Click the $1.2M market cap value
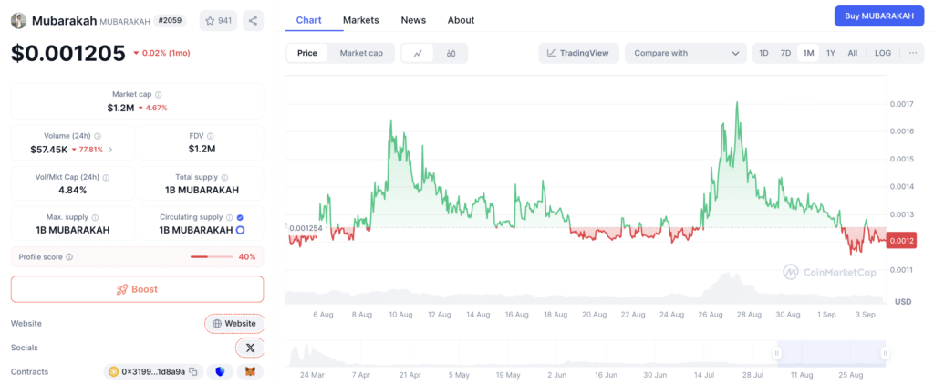Viewport: 934px width, 385px height. click(121, 108)
